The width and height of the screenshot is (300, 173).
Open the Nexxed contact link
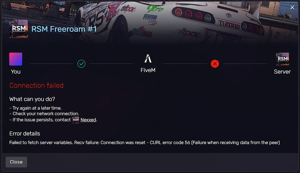tap(88, 120)
